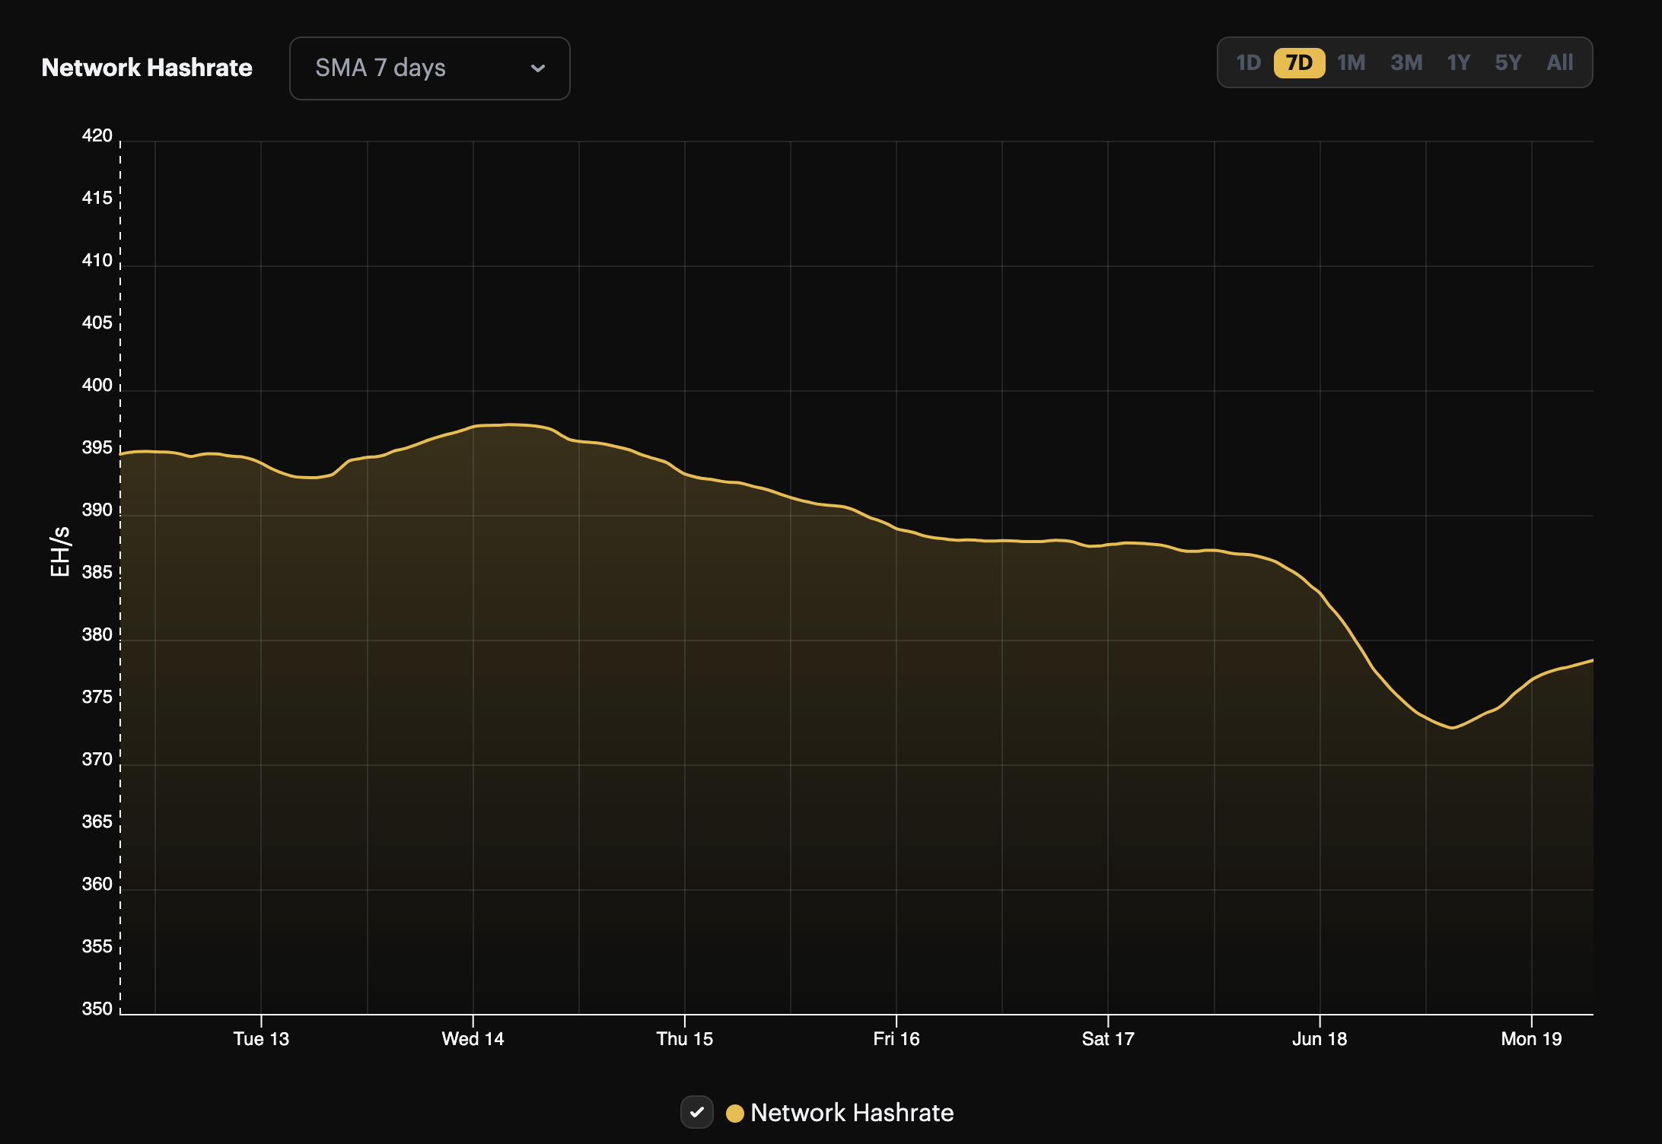Show All time range data

tap(1559, 62)
